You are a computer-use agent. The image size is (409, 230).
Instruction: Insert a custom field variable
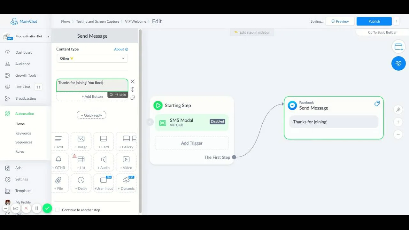pyautogui.click(x=116, y=95)
